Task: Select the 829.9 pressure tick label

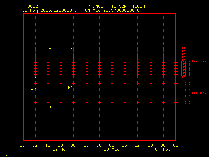Action: (x=185, y=51)
